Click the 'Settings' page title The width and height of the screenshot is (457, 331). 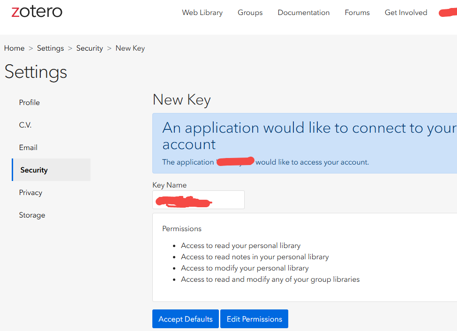point(36,72)
